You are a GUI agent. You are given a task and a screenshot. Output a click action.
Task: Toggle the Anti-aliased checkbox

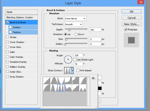pyautogui.click(x=78, y=71)
